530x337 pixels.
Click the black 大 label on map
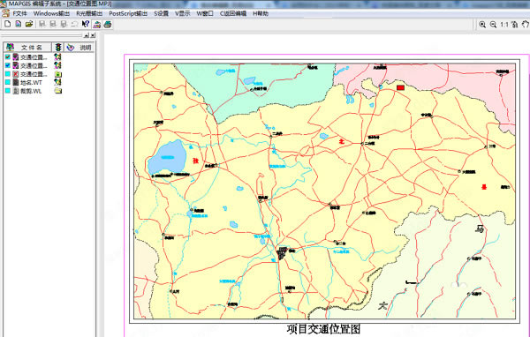[x=382, y=306]
